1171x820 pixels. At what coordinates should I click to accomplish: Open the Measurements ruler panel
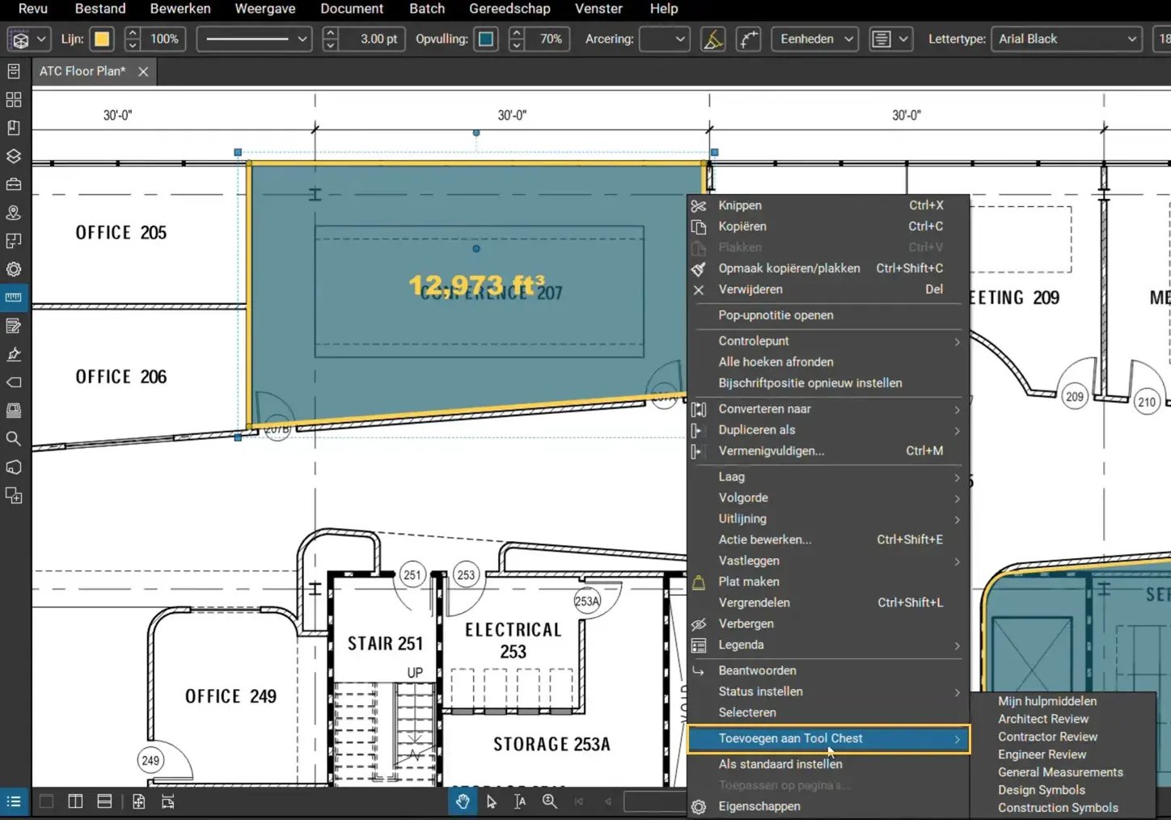pyautogui.click(x=14, y=298)
